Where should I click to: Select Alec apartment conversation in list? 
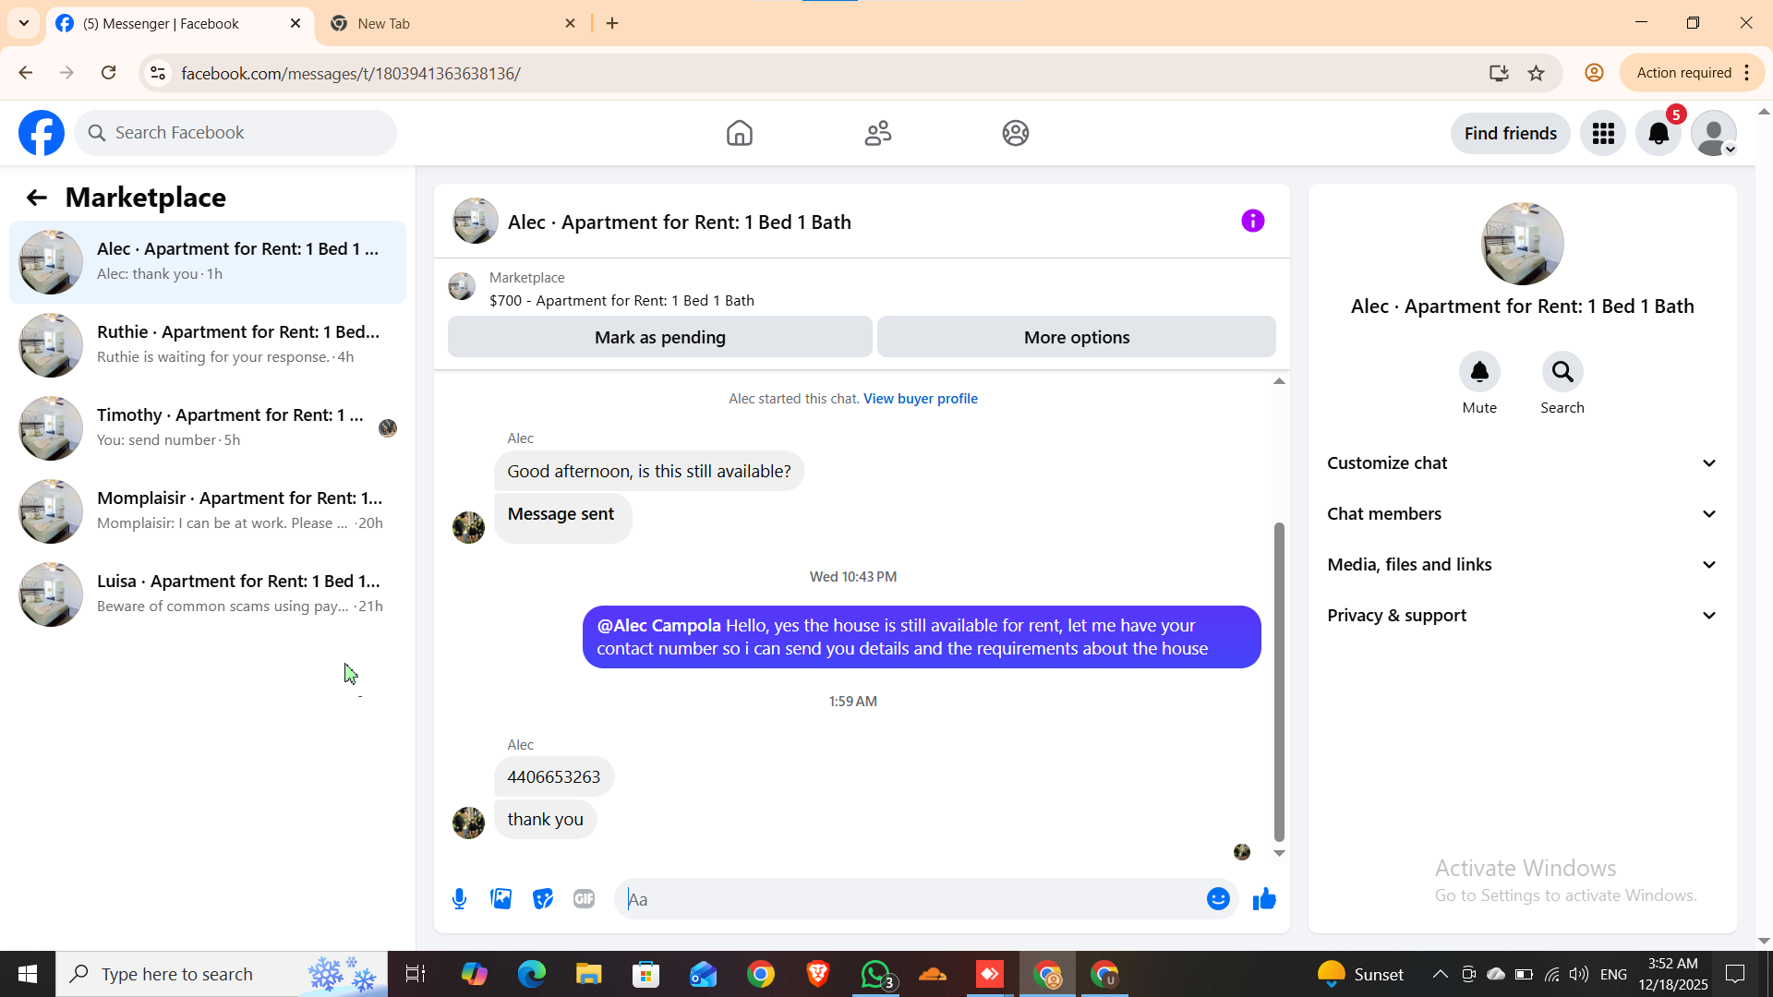coord(208,262)
